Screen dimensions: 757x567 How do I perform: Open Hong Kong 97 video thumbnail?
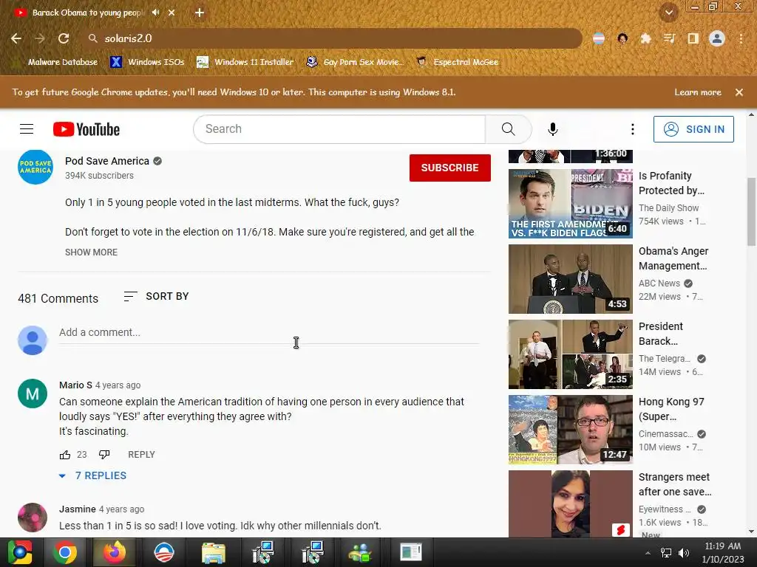click(x=571, y=430)
